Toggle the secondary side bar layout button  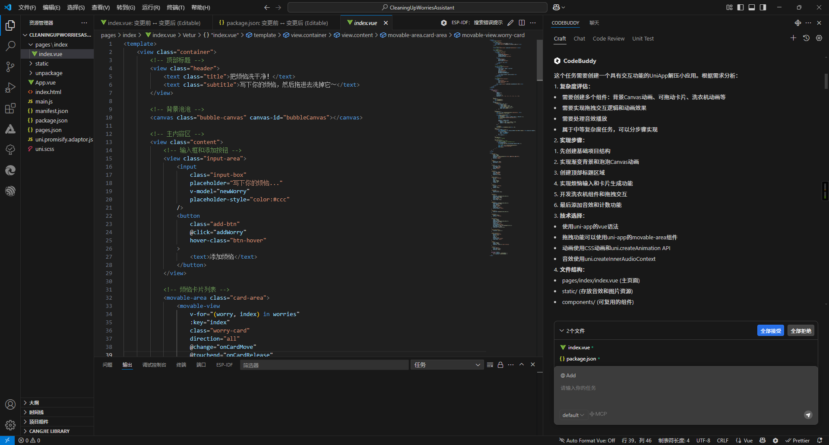click(763, 7)
